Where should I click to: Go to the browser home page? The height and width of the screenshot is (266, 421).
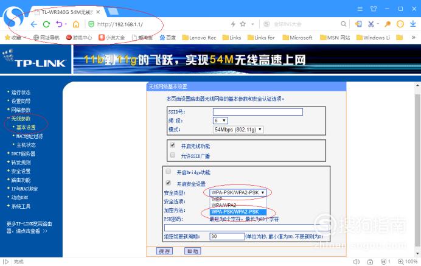[76, 24]
